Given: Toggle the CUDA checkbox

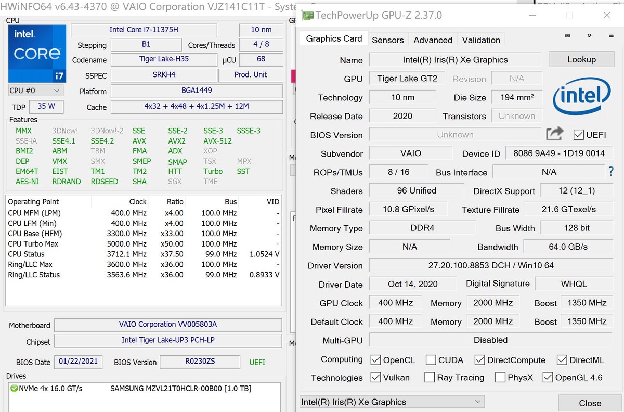Looking at the screenshot, I should pyautogui.click(x=431, y=360).
